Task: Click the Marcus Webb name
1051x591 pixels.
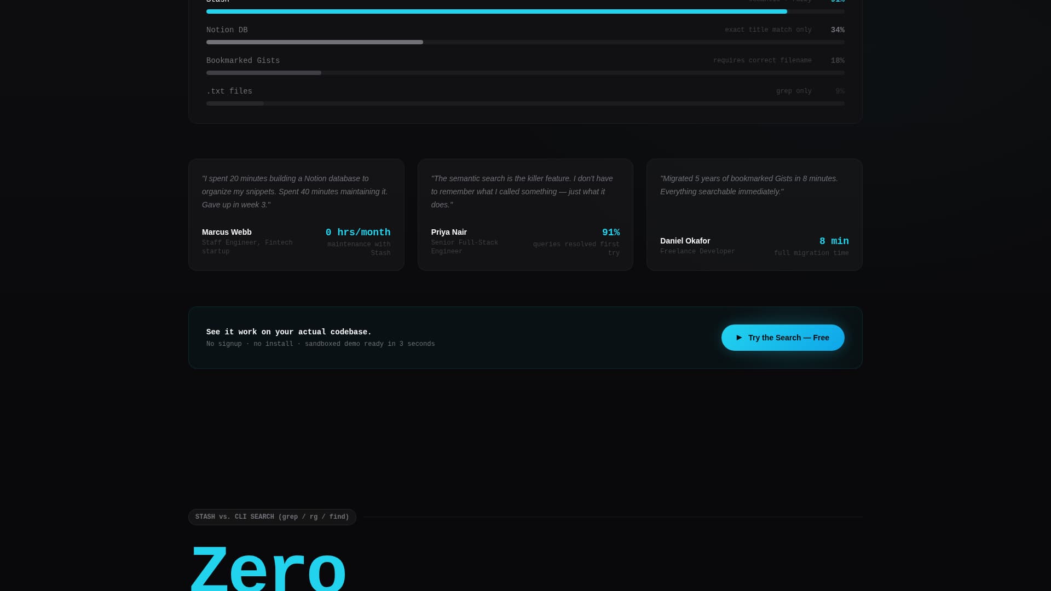Action: pyautogui.click(x=227, y=232)
